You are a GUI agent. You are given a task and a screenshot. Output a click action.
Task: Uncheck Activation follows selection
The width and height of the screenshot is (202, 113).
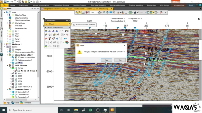click(74, 24)
